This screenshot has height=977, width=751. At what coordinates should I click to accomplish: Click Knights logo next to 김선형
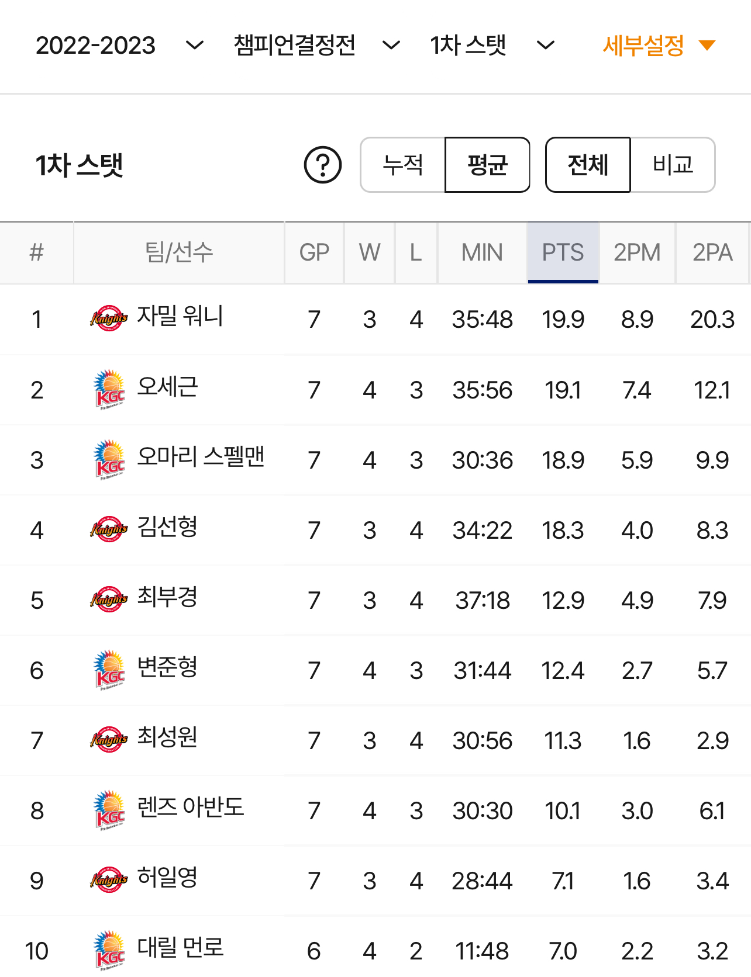point(109,529)
